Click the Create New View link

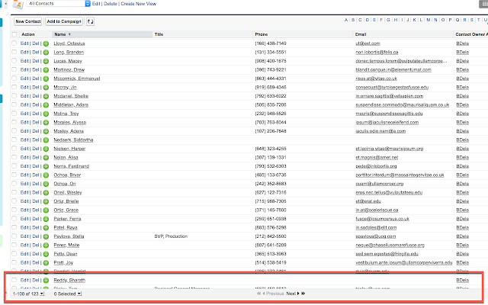[139, 4]
